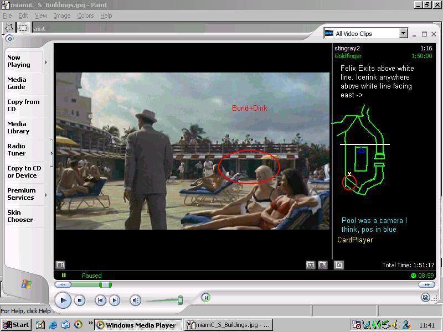The width and height of the screenshot is (443, 332).
Task: Expand Premium Services submenu arrow
Action: coord(46,195)
